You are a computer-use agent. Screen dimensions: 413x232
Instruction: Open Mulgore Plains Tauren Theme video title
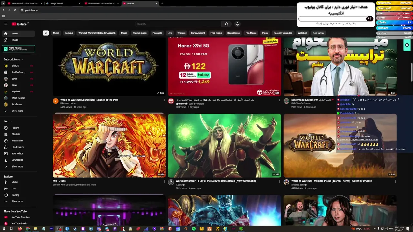331,181
